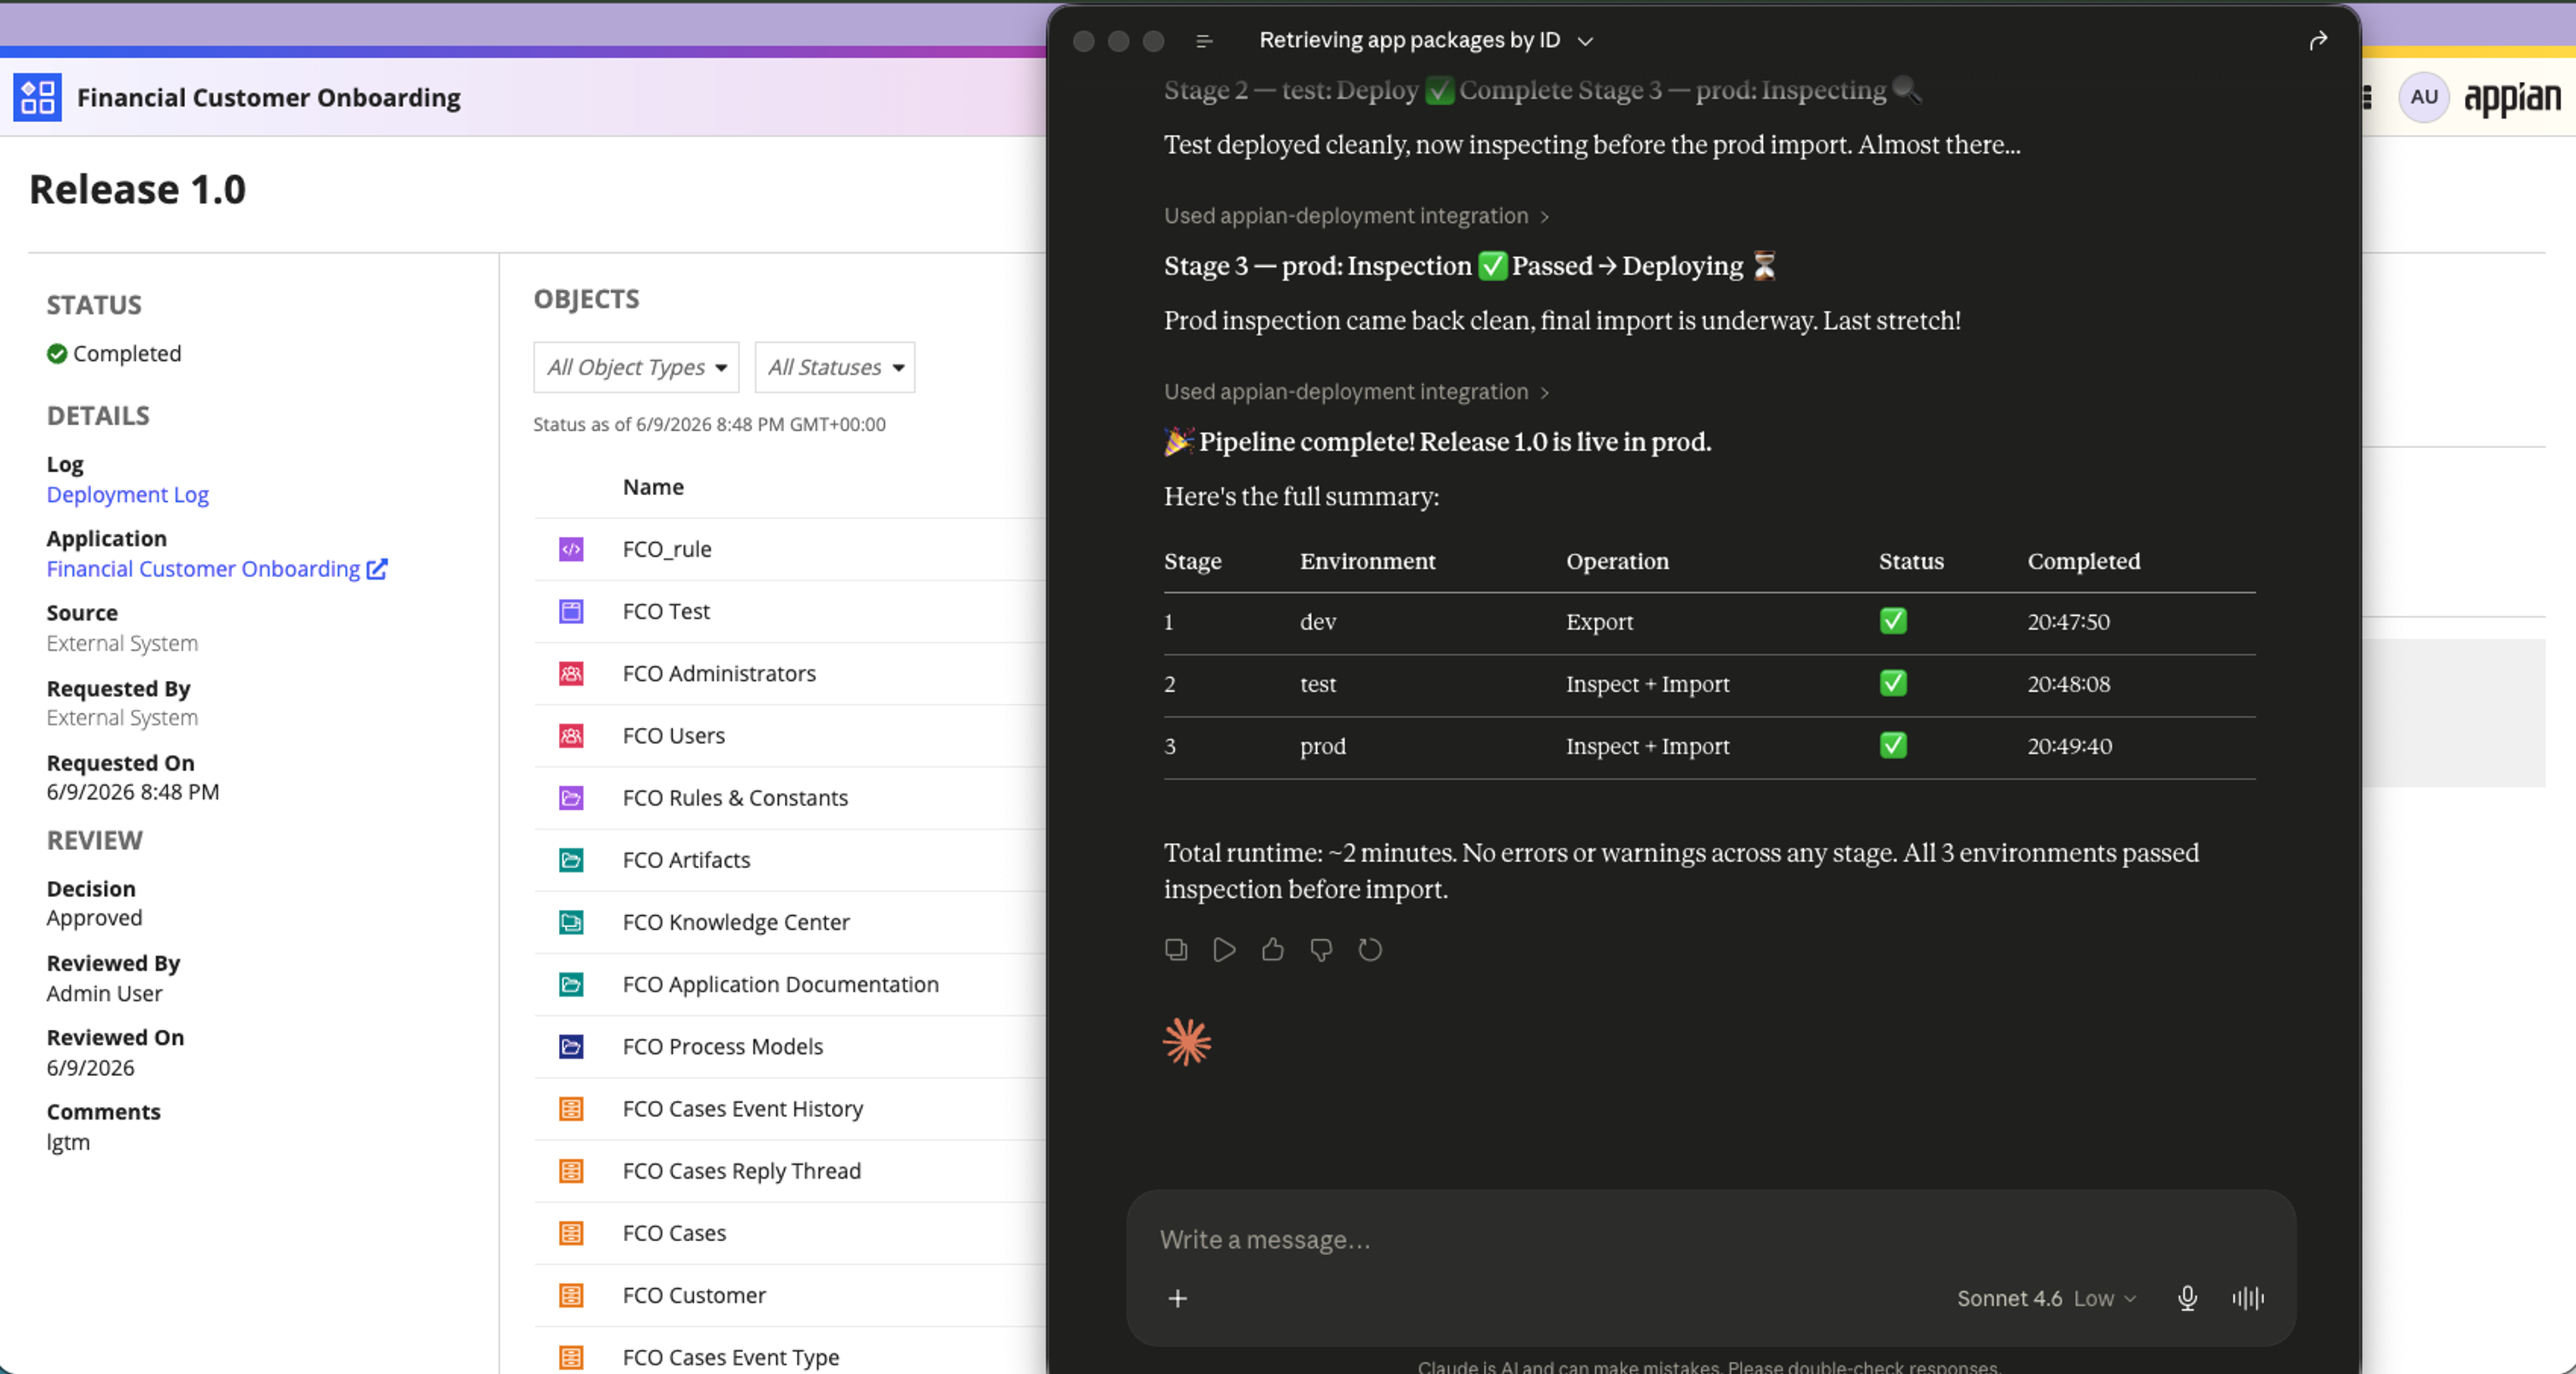
Task: Click the FCO Cases Reply Thread record icon
Action: click(x=571, y=1170)
